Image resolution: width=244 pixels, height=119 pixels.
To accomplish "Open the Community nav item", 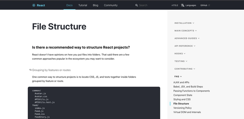I will click(x=111, y=5).
